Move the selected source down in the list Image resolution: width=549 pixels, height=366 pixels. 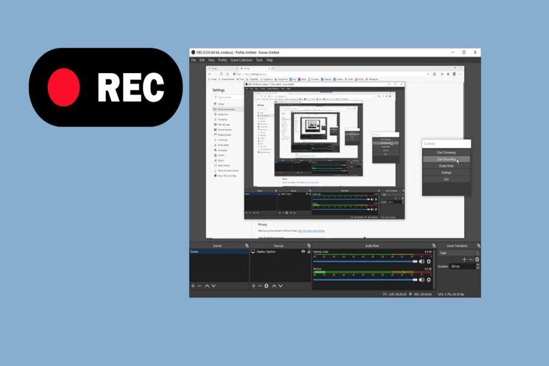281,285
